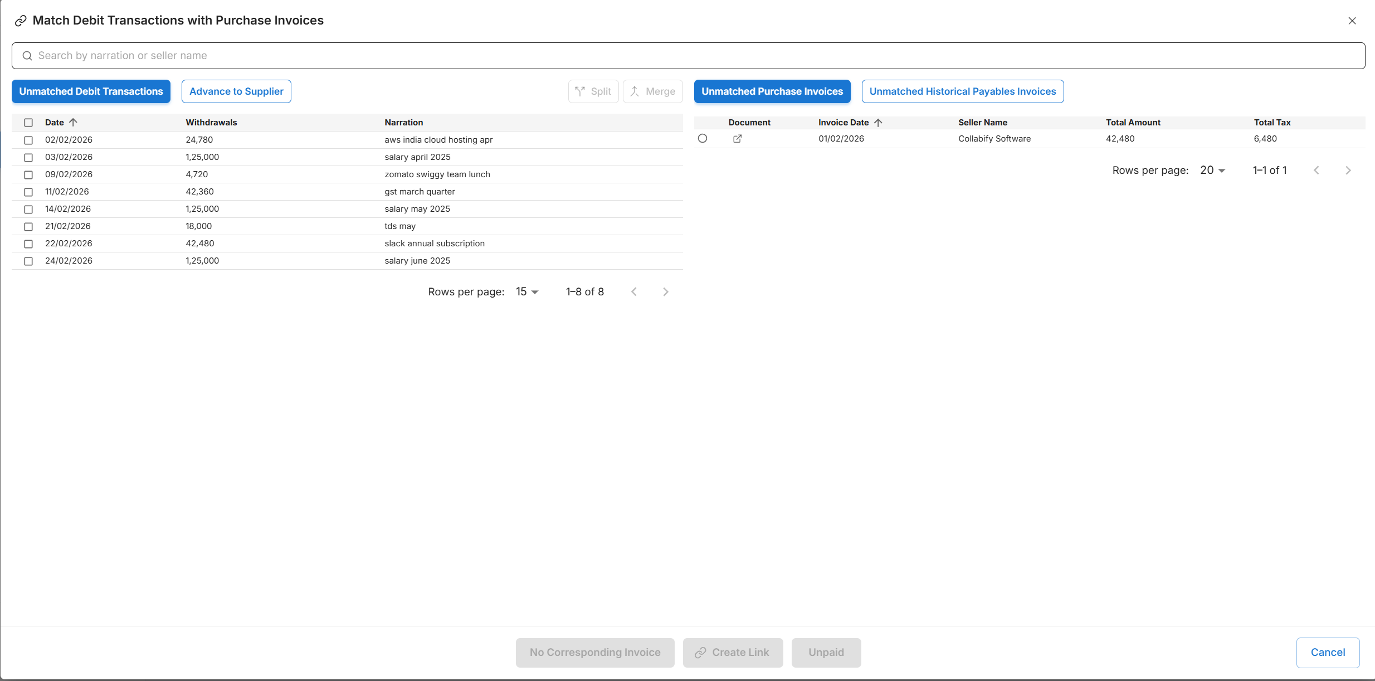1375x681 pixels.
Task: Click the 6,480 total tax value
Action: pyautogui.click(x=1265, y=139)
